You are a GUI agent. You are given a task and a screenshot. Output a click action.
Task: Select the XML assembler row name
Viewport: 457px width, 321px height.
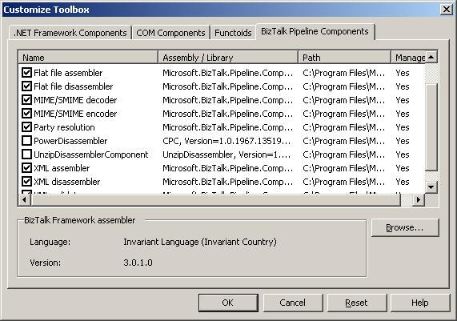62,168
